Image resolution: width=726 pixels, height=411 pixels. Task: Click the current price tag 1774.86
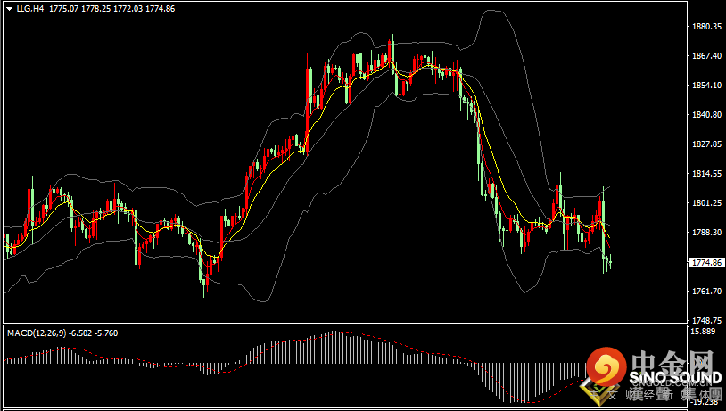tap(707, 262)
